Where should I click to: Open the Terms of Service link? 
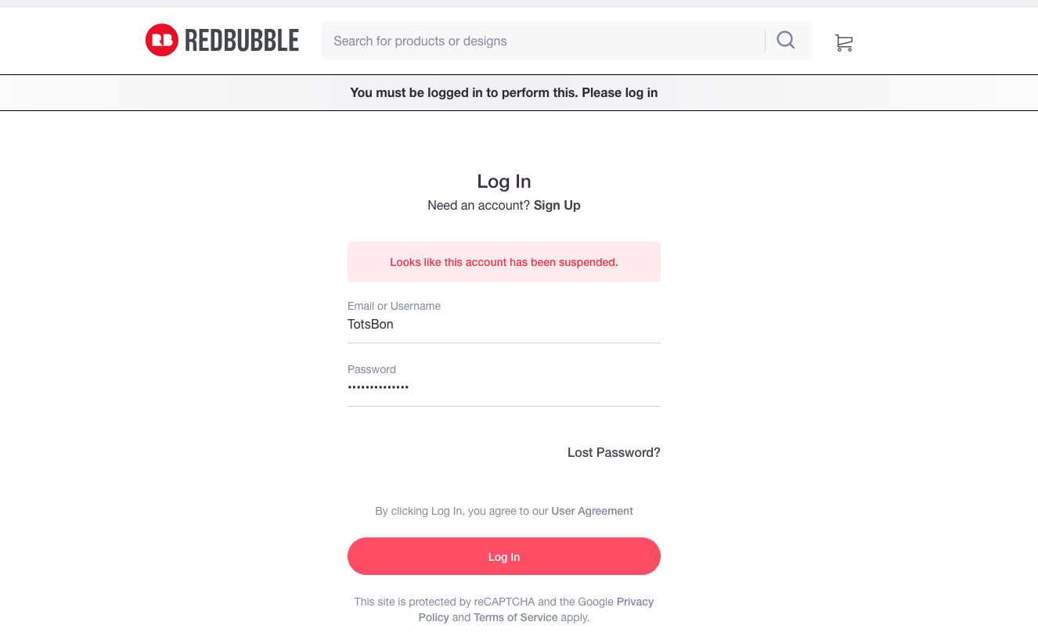[515, 617]
